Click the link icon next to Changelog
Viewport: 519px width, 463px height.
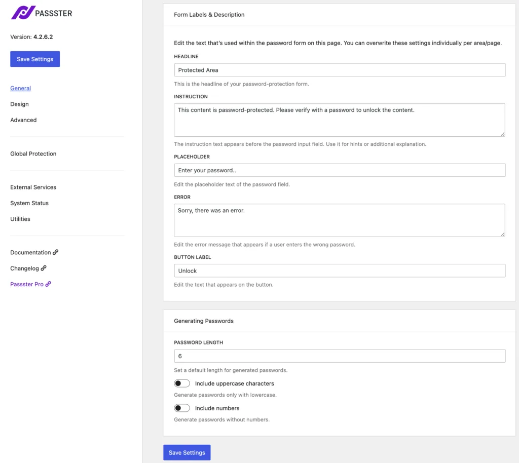pos(44,268)
